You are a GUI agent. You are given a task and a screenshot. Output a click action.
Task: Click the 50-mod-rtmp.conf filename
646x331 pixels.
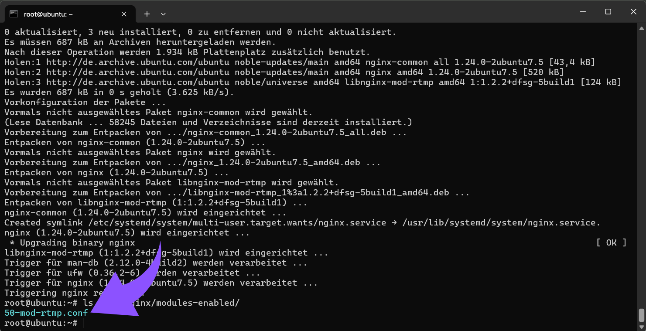pyautogui.click(x=46, y=313)
